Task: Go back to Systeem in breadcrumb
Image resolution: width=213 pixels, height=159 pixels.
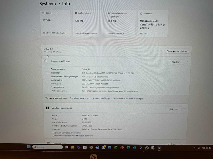Action: tap(48, 4)
